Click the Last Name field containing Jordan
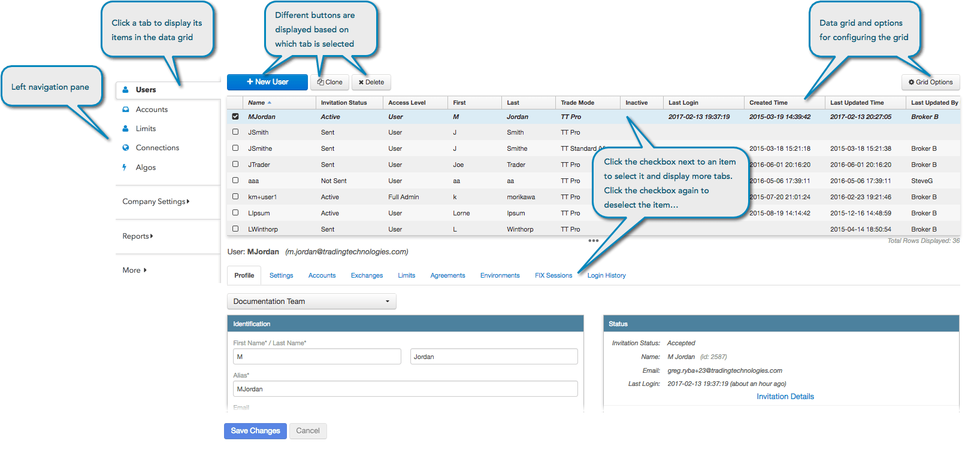Viewport: 968px width, 450px height. point(494,357)
